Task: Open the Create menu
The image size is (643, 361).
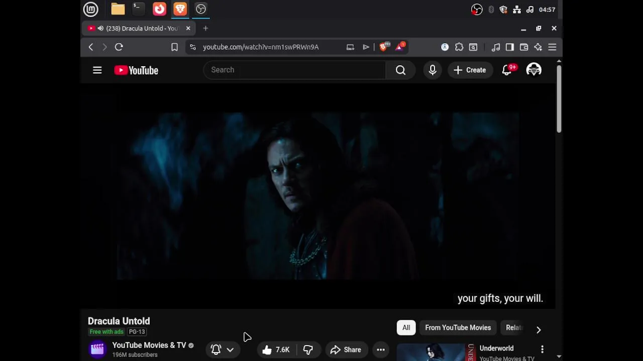Action: (470, 70)
